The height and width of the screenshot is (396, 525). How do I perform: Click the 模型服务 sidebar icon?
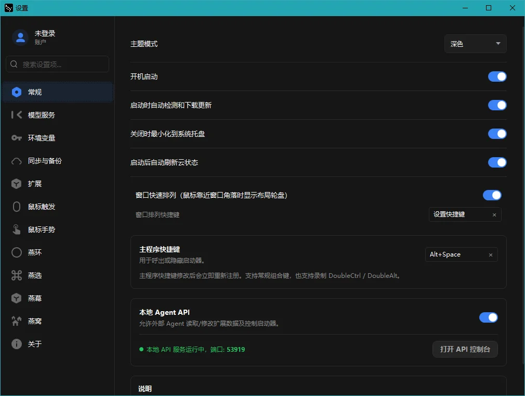(x=17, y=114)
